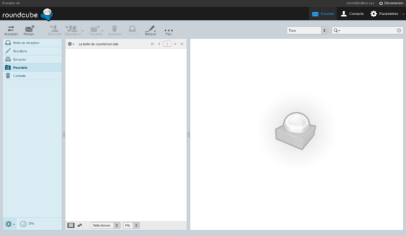Open the Paramètres tab
The height and width of the screenshot is (236, 406).
pyautogui.click(x=384, y=14)
